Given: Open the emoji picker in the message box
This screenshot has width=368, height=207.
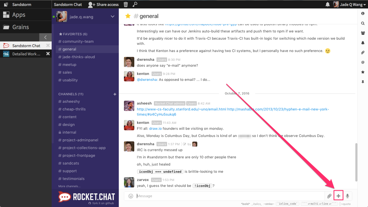Looking at the screenshot, I should (130, 196).
